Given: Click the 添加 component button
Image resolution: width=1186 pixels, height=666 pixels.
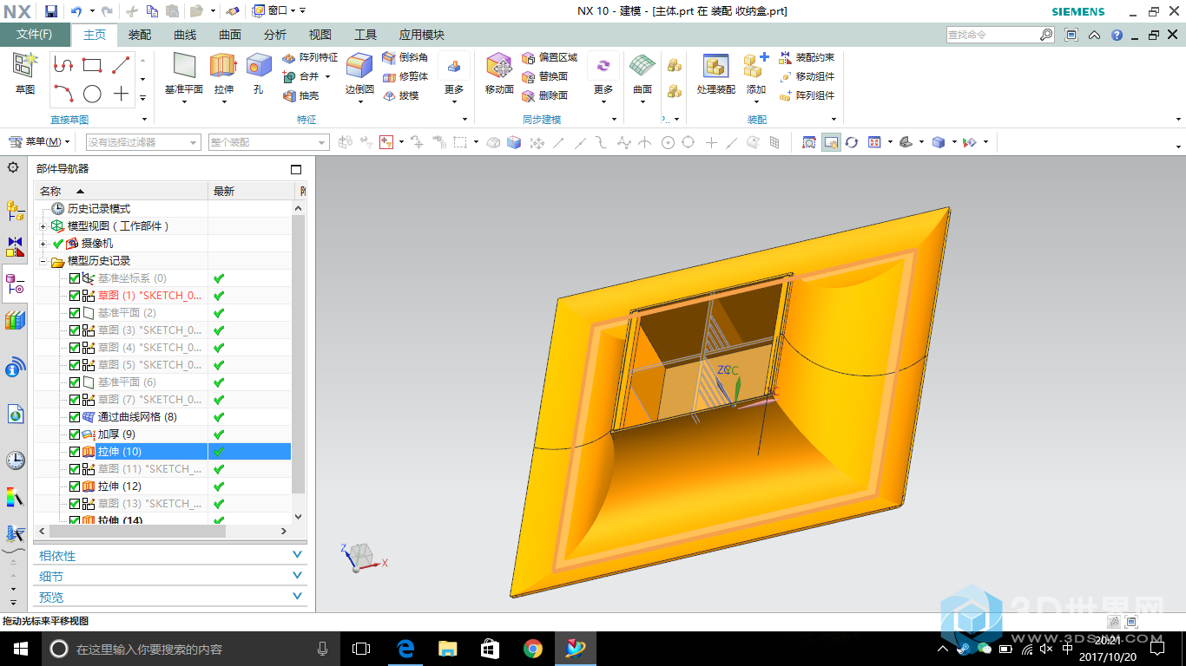Looking at the screenshot, I should (x=756, y=73).
